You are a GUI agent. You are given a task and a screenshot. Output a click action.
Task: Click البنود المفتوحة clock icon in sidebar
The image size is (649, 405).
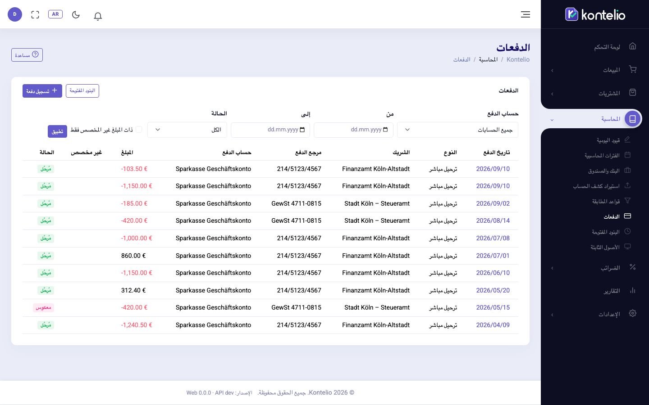pyautogui.click(x=627, y=231)
